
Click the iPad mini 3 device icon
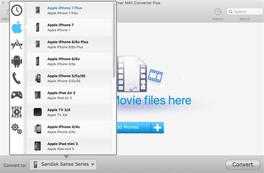[37, 146]
